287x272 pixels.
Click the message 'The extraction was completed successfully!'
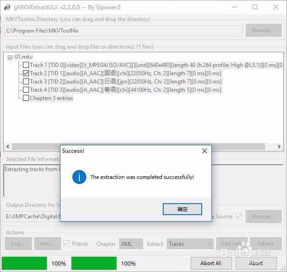pos(142,177)
